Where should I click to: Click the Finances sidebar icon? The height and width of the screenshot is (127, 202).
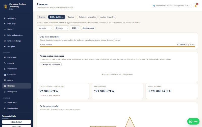pos(5,86)
